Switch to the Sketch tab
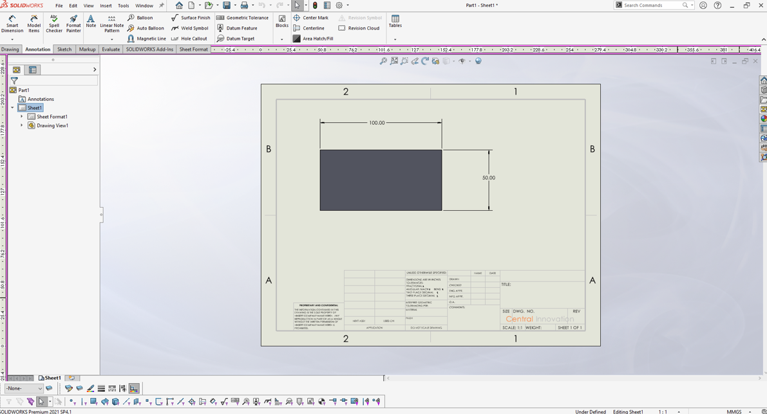 (x=64, y=50)
